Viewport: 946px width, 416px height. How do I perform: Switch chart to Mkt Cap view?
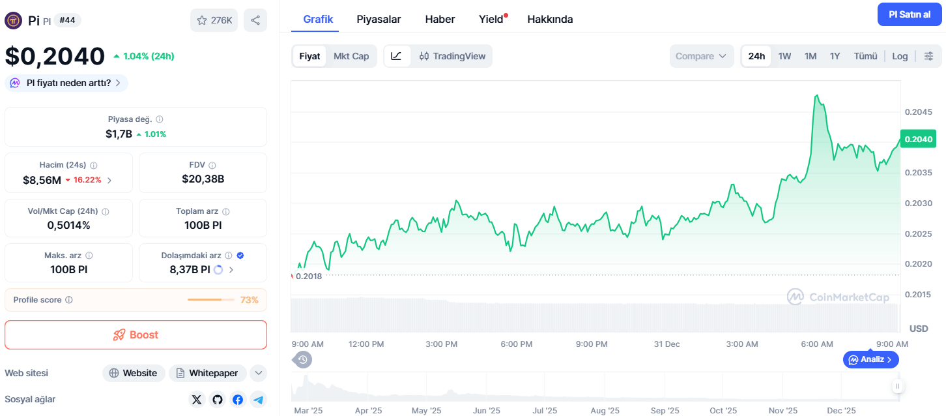click(x=351, y=56)
